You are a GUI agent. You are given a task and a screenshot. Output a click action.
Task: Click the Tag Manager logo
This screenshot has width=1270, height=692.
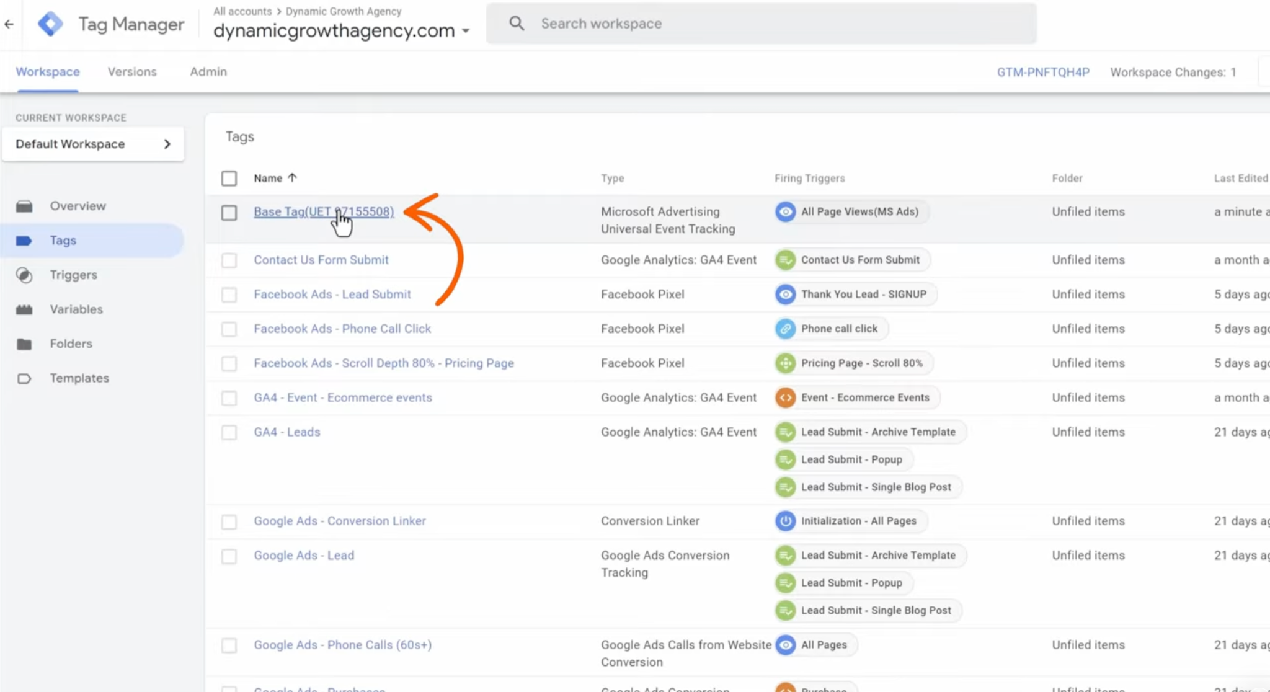pyautogui.click(x=50, y=24)
